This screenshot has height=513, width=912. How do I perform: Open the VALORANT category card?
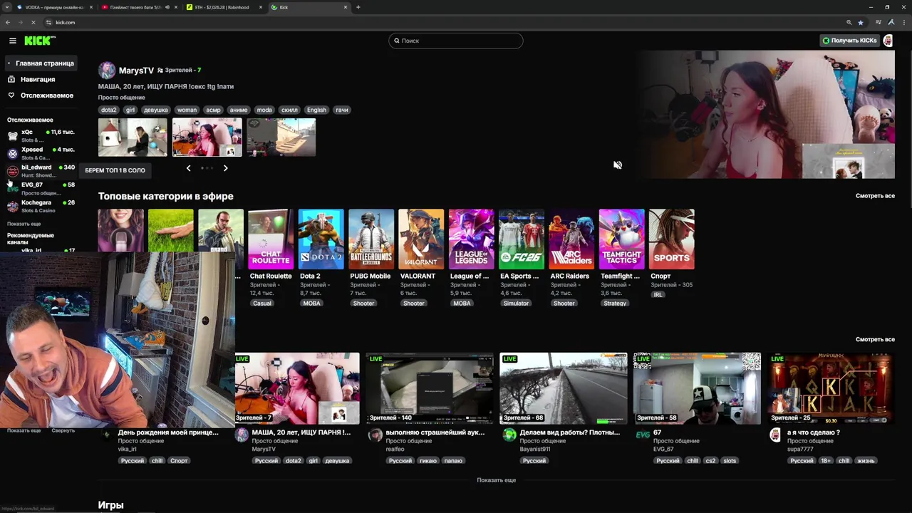tap(421, 239)
